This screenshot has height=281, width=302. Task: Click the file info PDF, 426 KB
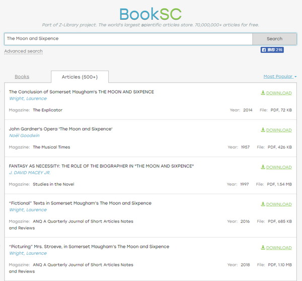(280, 147)
